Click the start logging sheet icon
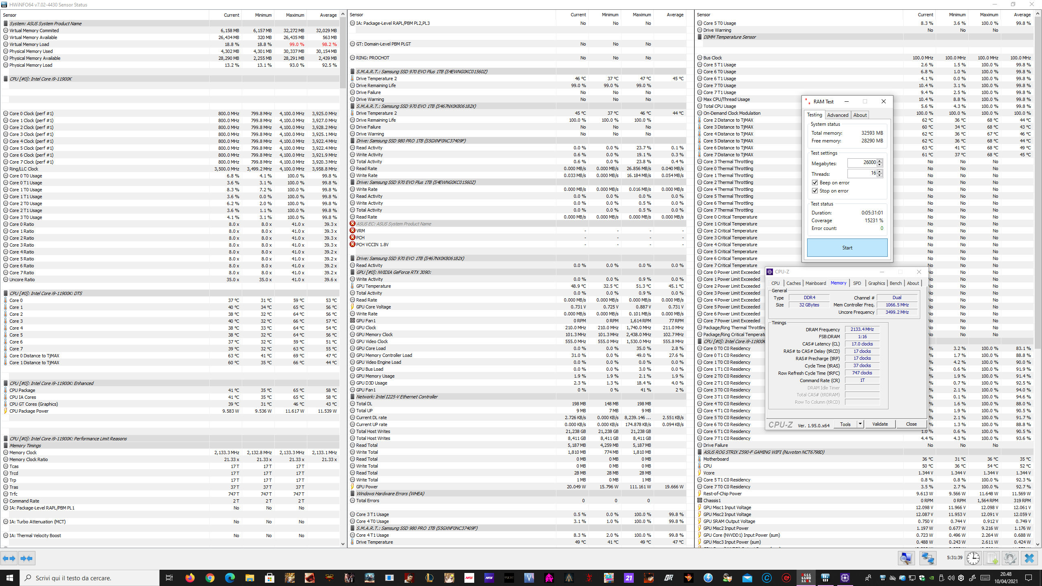The width and height of the screenshot is (1042, 586). (x=992, y=558)
